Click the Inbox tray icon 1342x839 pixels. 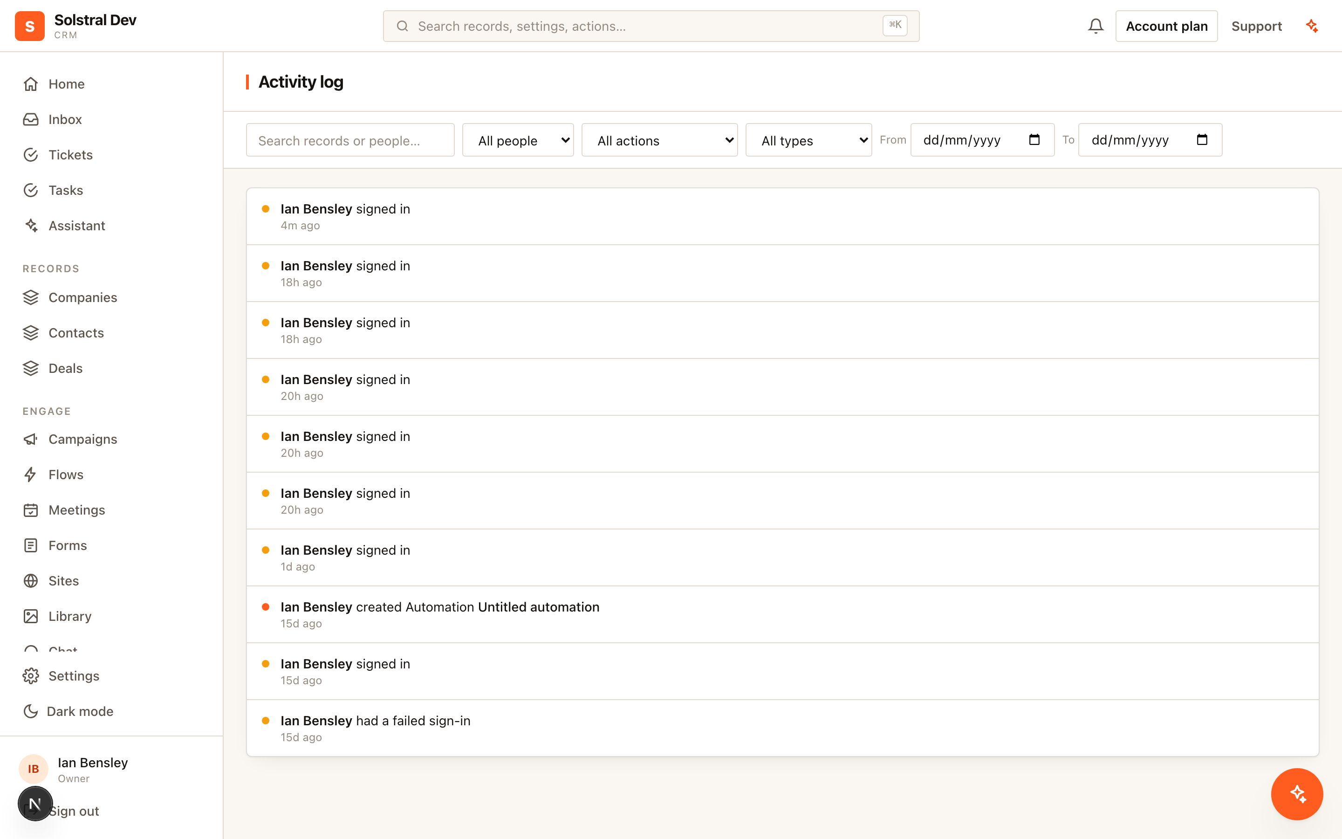click(x=31, y=119)
